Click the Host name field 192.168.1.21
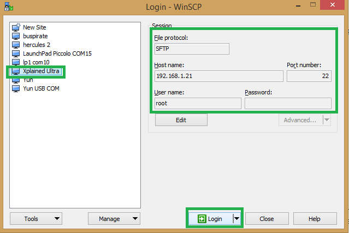The height and width of the screenshot is (233, 349). [x=219, y=76]
